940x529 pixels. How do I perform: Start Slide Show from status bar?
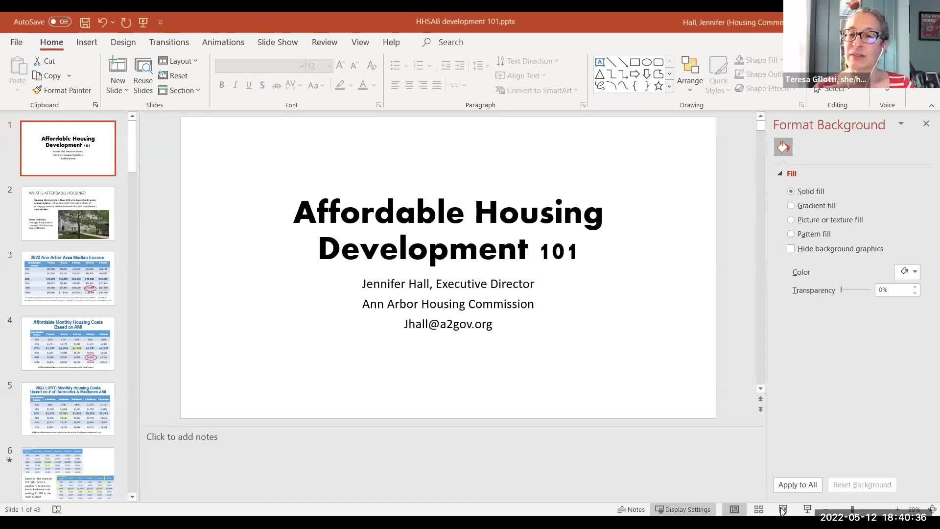pos(807,509)
